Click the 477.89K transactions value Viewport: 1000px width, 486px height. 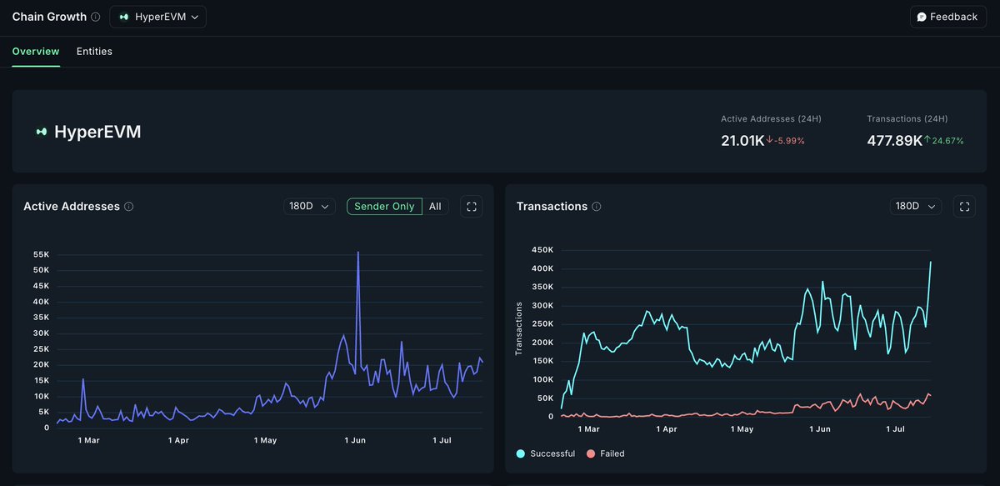894,141
